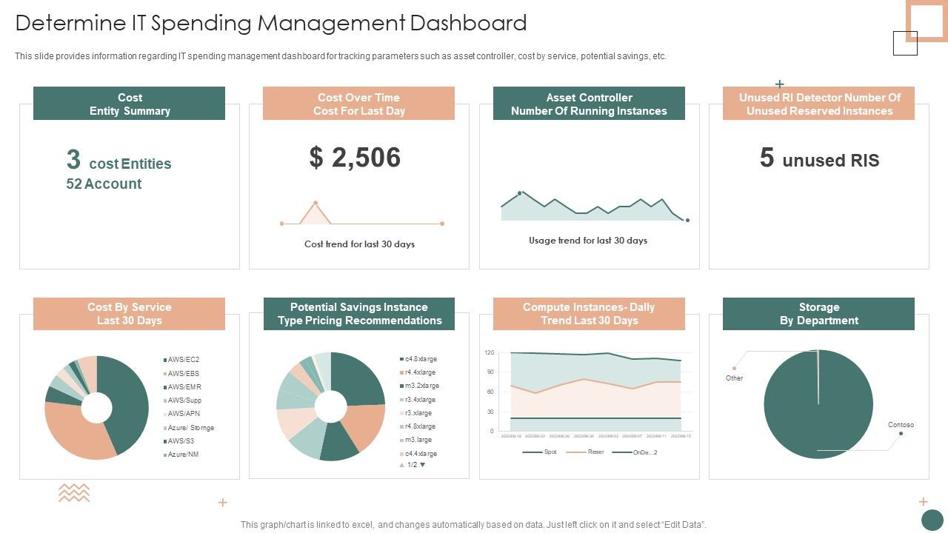948x533 pixels.
Task: Go to previous legend page arrow
Action: click(402, 465)
